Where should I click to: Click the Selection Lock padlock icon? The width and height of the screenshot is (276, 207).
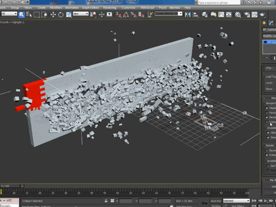(x=106, y=201)
